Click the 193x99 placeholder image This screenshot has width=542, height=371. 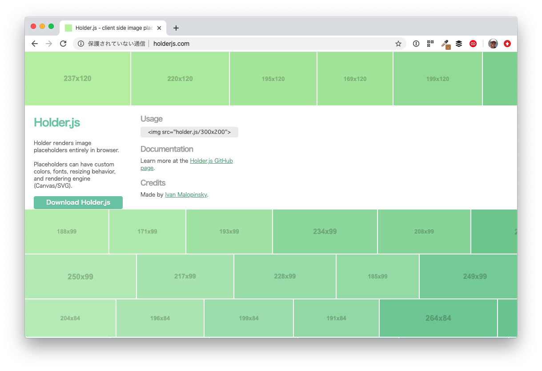[229, 231]
